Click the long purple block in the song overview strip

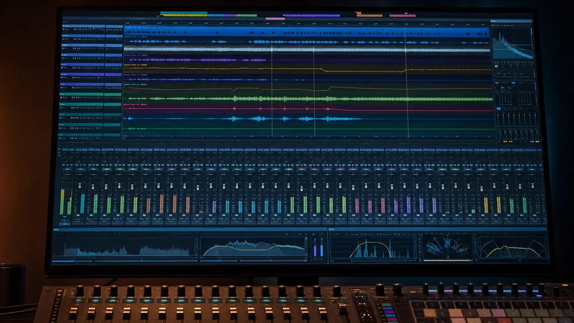(313, 15)
